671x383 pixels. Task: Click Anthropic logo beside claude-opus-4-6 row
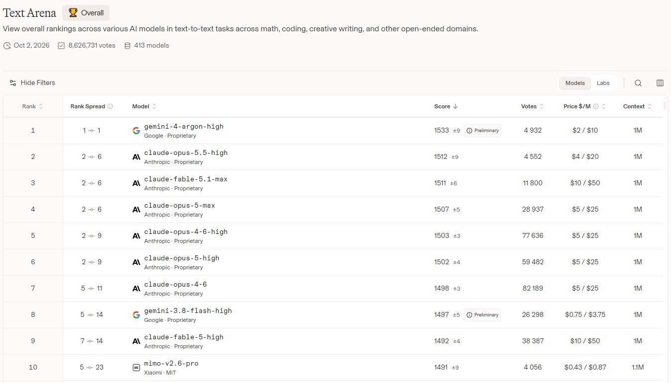tap(136, 289)
